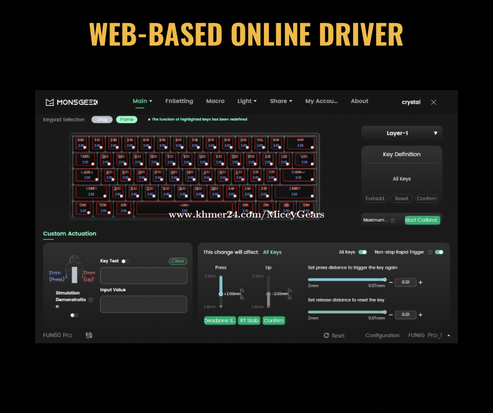
Task: Click Reset in the Key Definition panel
Action: [x=402, y=199]
